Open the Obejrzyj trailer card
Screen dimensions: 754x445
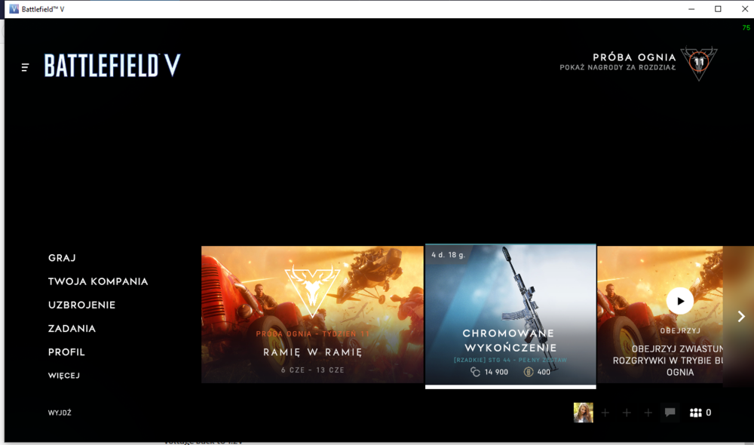[x=660, y=315]
